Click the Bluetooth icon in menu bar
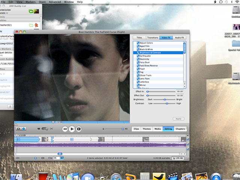240x180 pixels. [x=232, y=2]
